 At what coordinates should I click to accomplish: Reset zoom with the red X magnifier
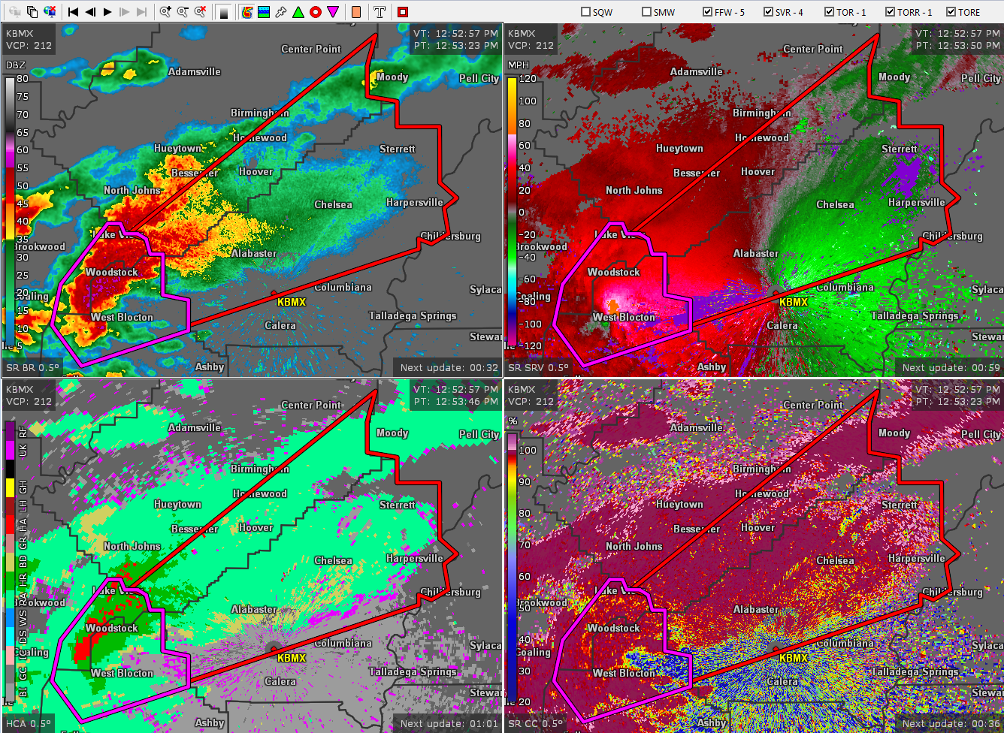coord(200,12)
